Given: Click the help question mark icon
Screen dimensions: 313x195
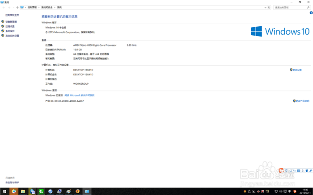Looking at the screenshot, I should point(311,13).
